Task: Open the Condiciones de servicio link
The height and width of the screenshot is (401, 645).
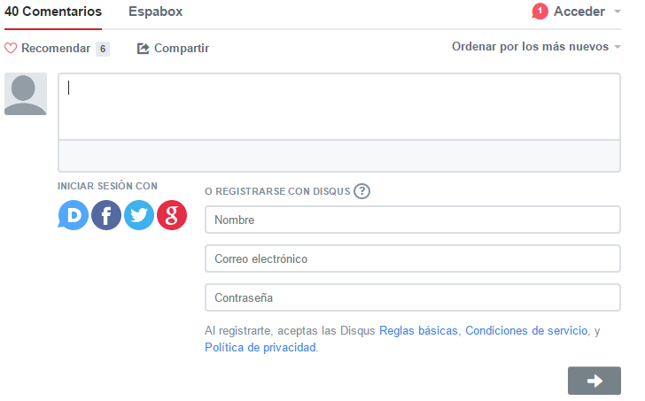Action: [526, 330]
